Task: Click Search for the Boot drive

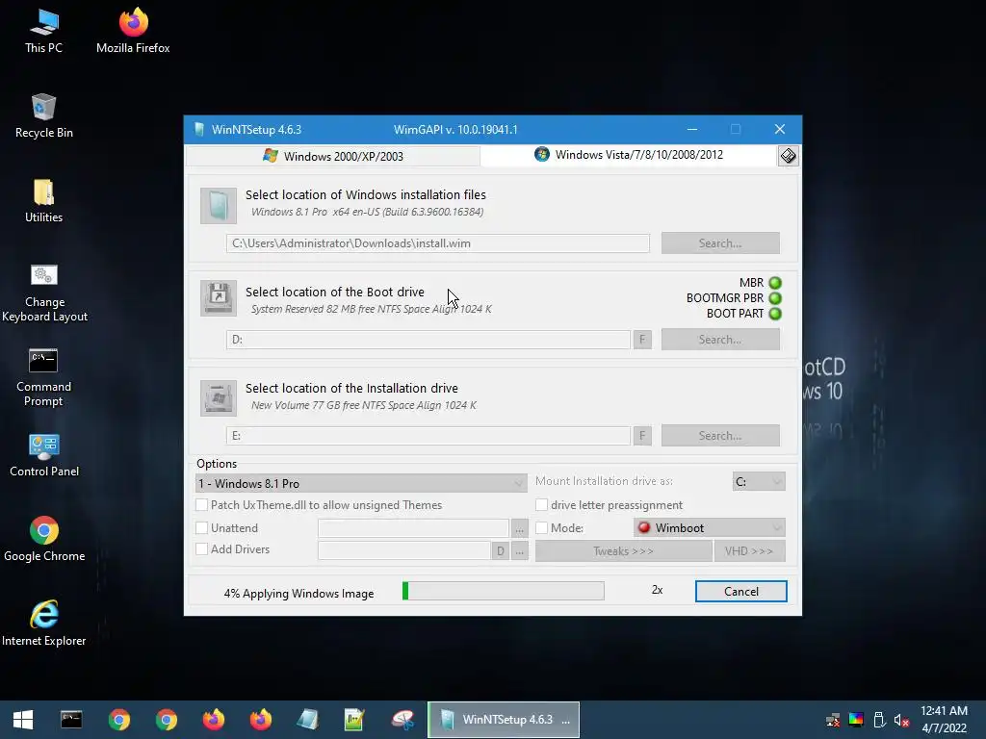Action: point(720,340)
